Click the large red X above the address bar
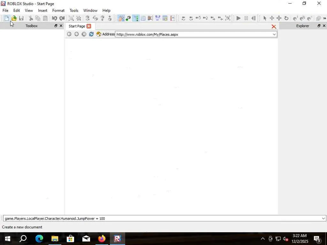The image size is (327, 245). pos(274,27)
